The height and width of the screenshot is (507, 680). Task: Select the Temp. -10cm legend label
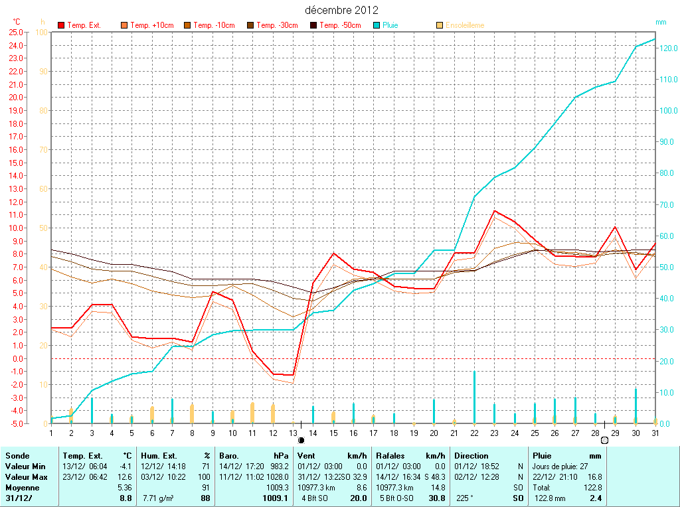tap(216, 25)
